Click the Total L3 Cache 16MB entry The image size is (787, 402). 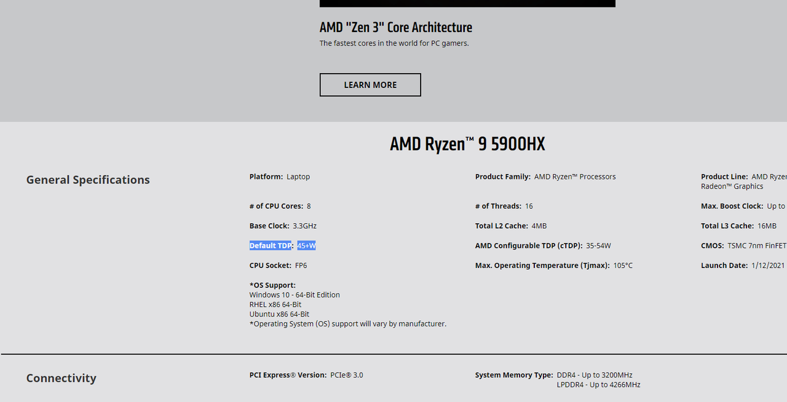point(738,226)
